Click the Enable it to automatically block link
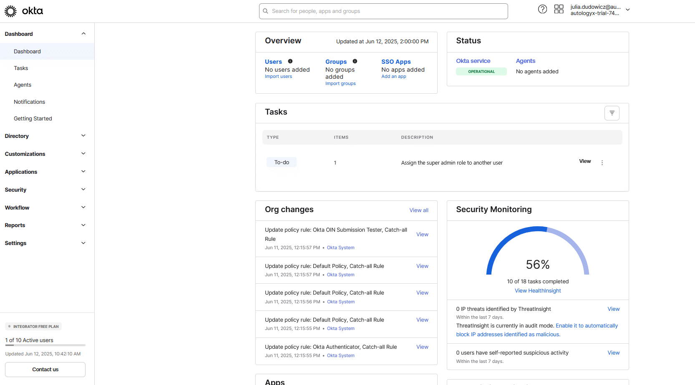 click(537, 330)
